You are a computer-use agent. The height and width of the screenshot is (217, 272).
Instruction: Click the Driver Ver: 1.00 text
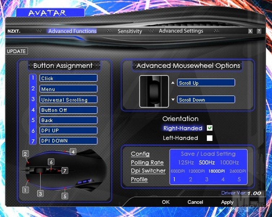tap(241, 193)
